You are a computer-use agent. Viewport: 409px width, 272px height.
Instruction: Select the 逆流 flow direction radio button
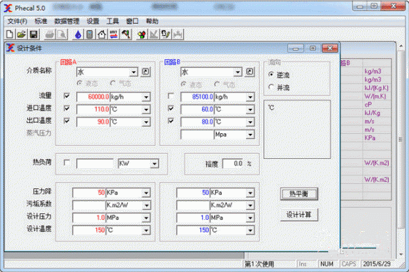pos(271,74)
